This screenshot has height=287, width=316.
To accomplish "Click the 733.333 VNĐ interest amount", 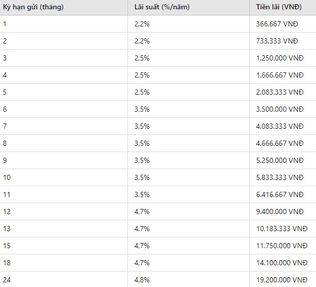I will pos(277,41).
